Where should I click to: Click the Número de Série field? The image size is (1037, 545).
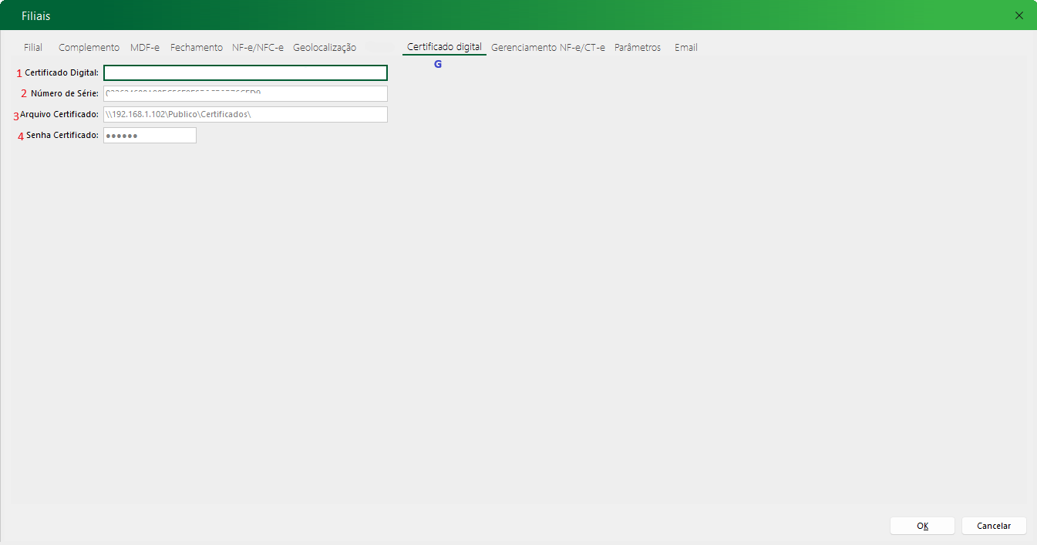point(245,94)
